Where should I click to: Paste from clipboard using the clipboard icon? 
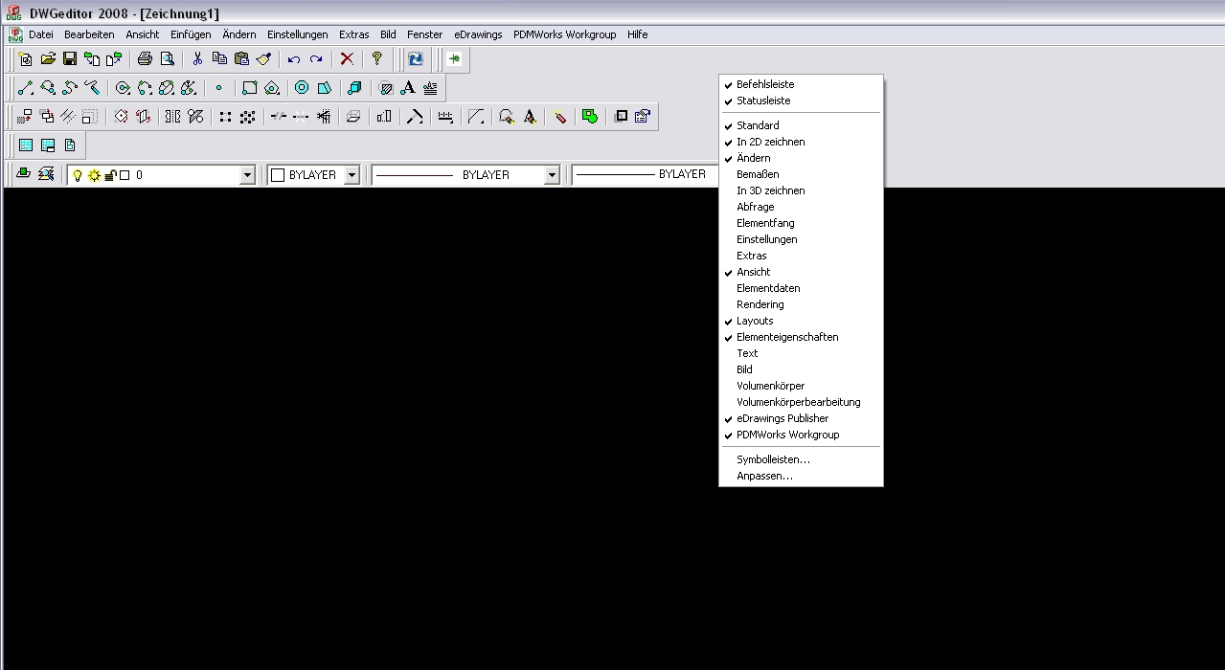[241, 59]
